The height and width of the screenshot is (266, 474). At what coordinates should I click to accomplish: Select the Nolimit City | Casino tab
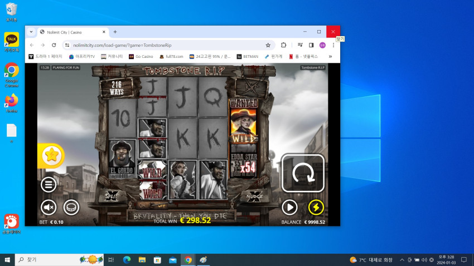tap(72, 32)
